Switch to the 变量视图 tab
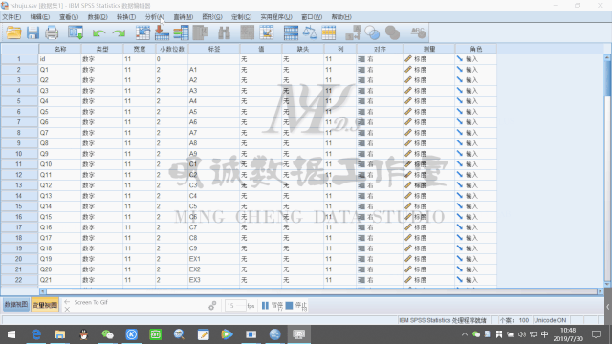612x344 pixels. (x=45, y=305)
